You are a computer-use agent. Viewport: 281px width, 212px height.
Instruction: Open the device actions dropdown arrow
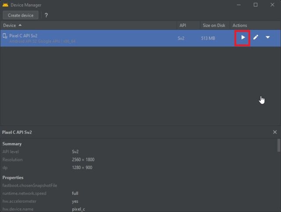point(268,37)
